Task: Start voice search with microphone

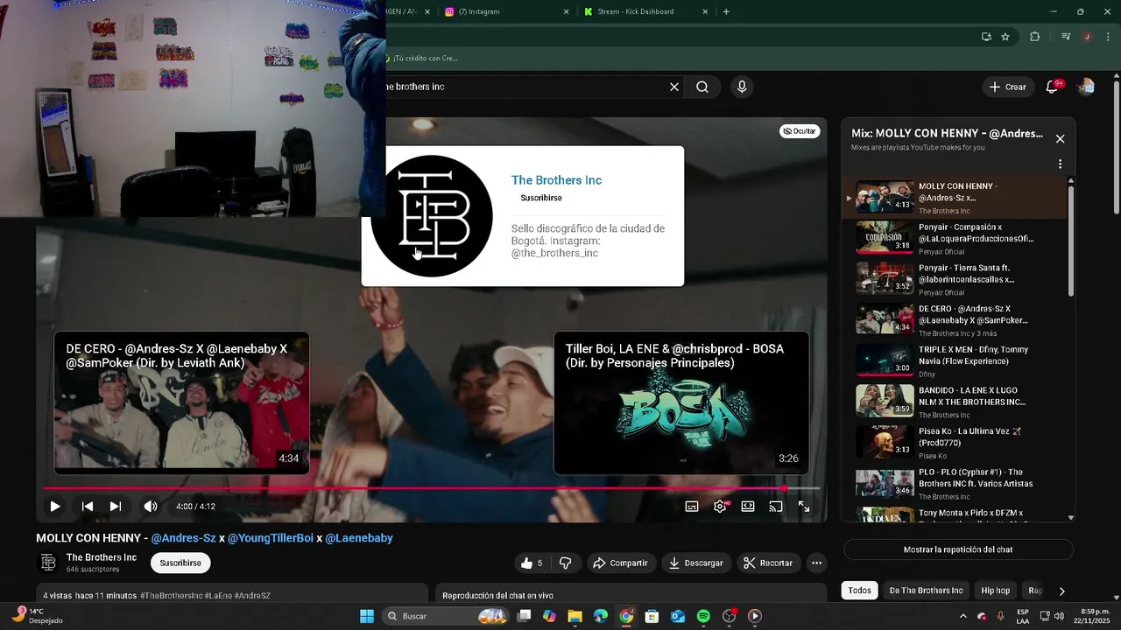Action: (742, 87)
